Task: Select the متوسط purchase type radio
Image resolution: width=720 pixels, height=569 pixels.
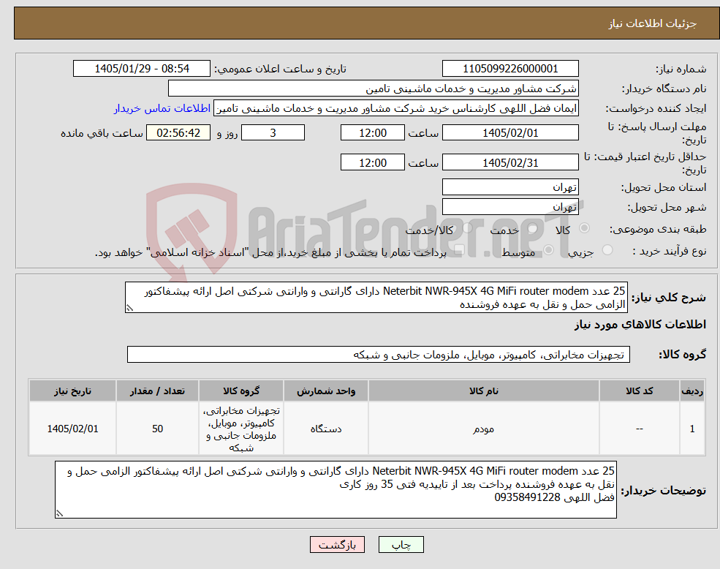Action: tap(549, 250)
